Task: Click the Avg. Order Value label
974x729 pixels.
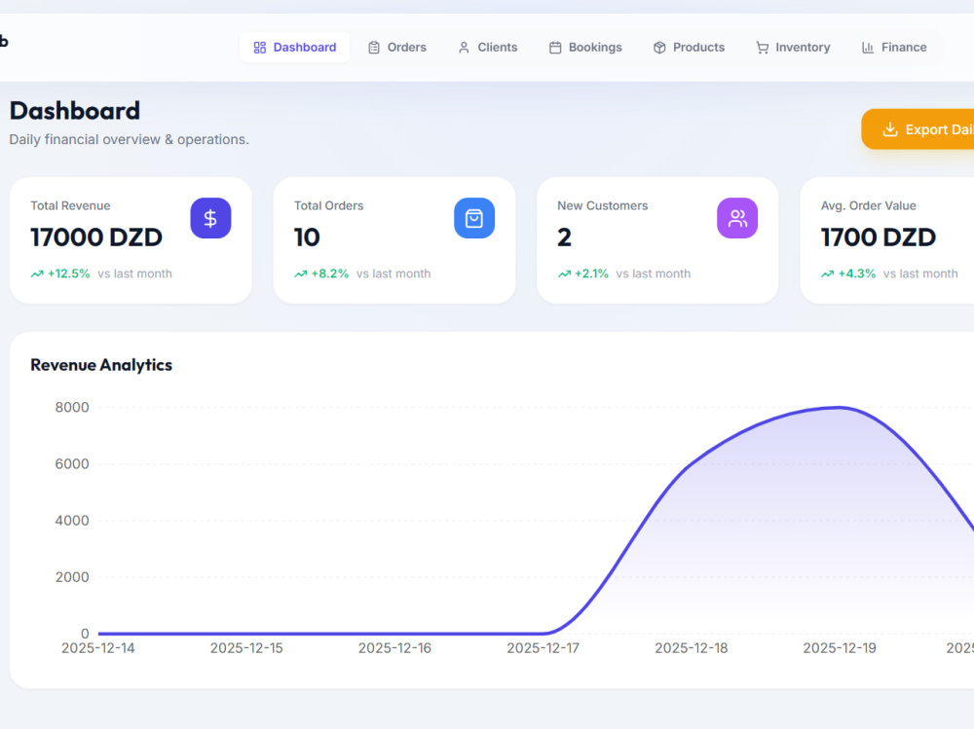Action: coord(869,205)
